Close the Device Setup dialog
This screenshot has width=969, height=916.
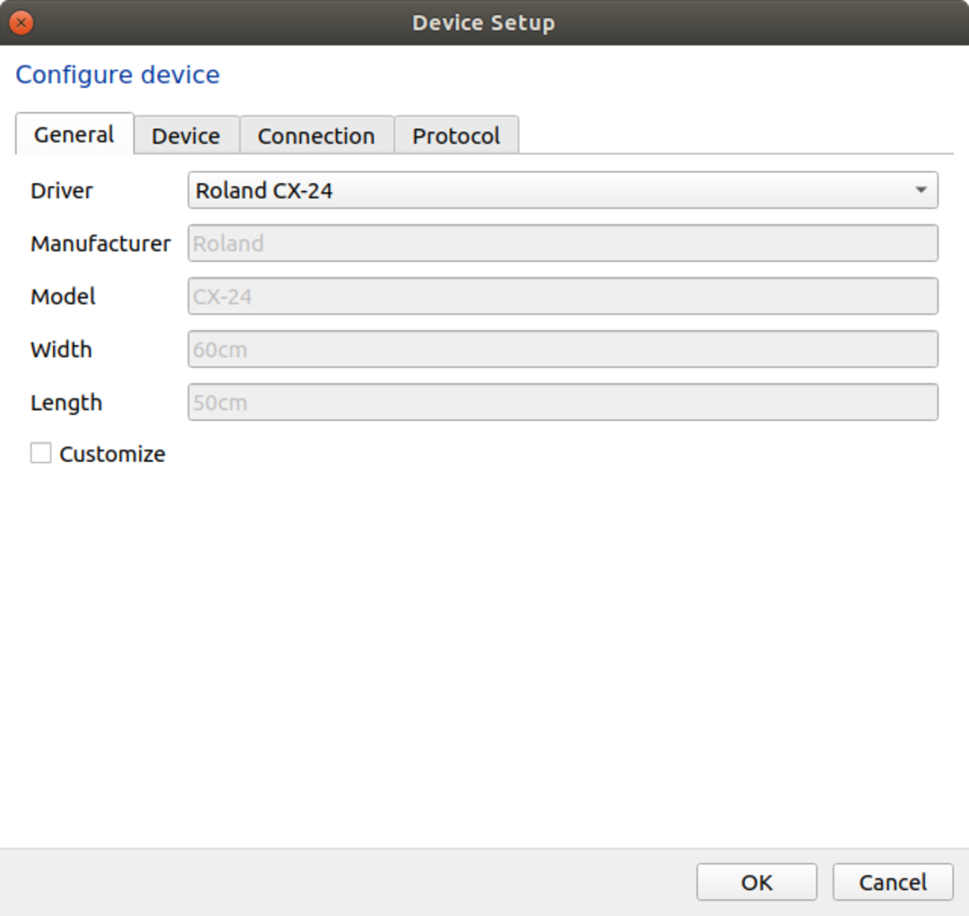click(21, 22)
